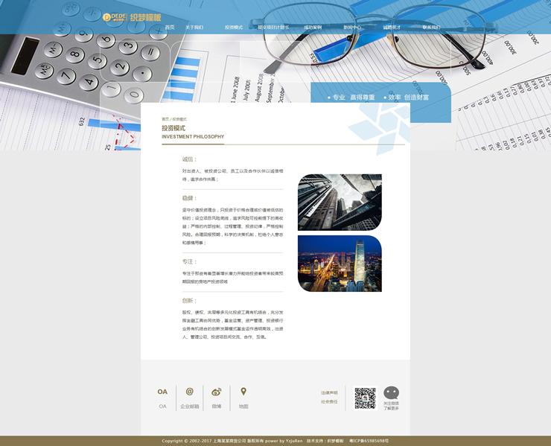551x446 pixels.
Task: Click the 企业邮箱 @ email icon
Action: tap(189, 392)
